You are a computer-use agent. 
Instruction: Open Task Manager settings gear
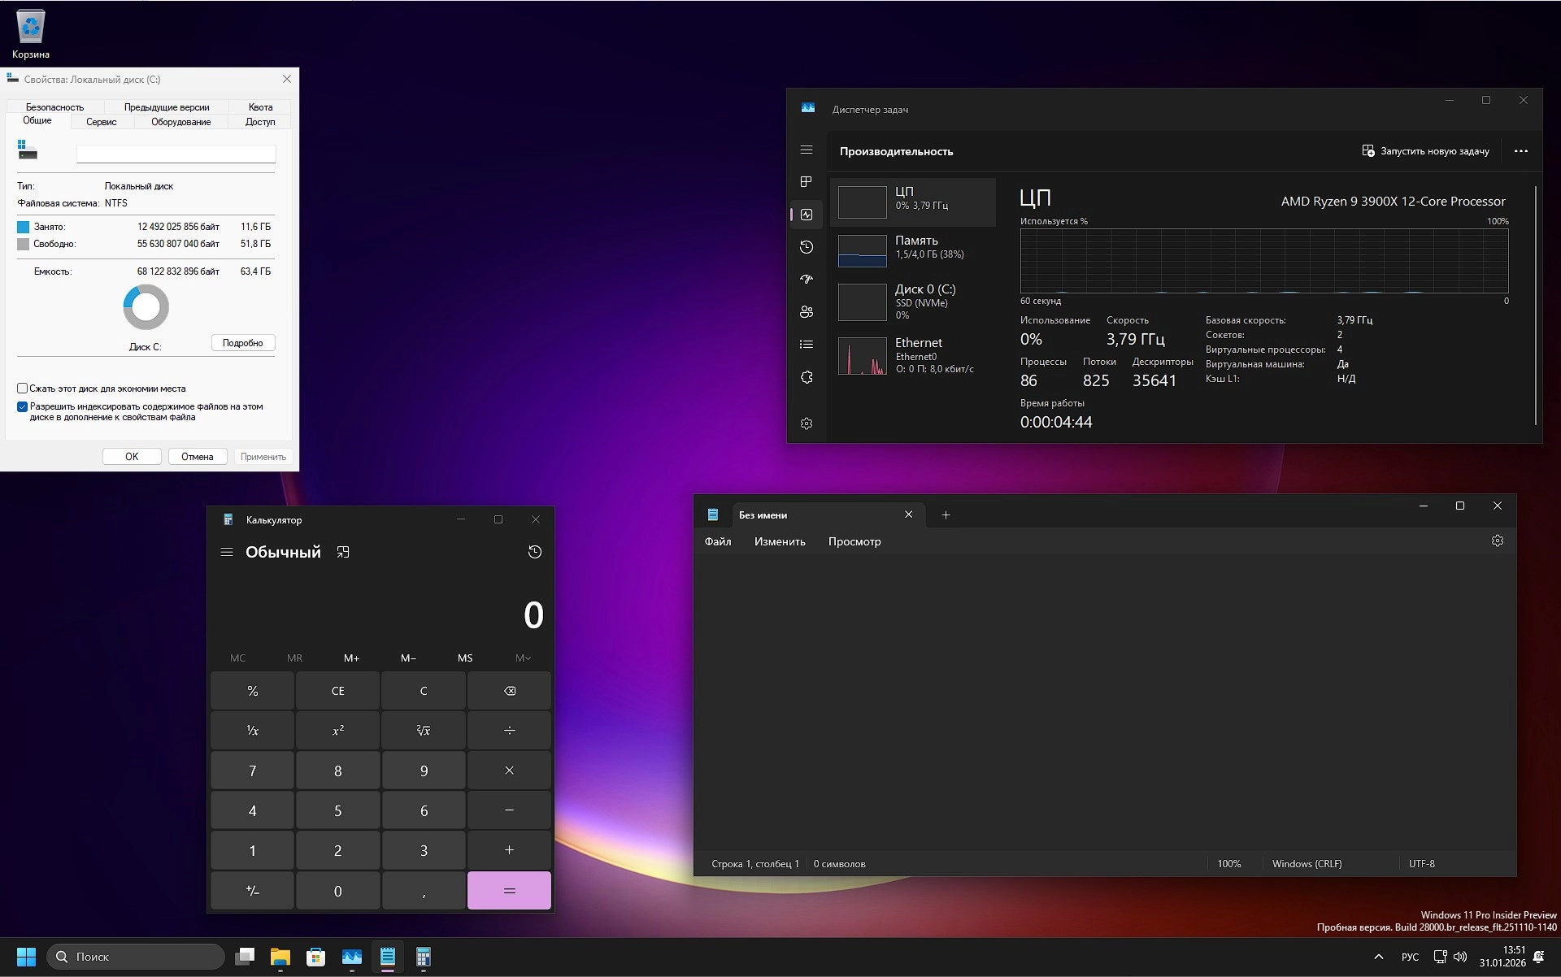[807, 423]
